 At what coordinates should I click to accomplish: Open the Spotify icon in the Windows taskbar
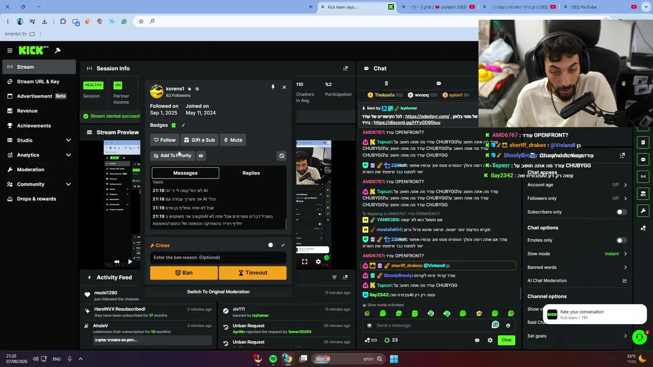click(273, 359)
